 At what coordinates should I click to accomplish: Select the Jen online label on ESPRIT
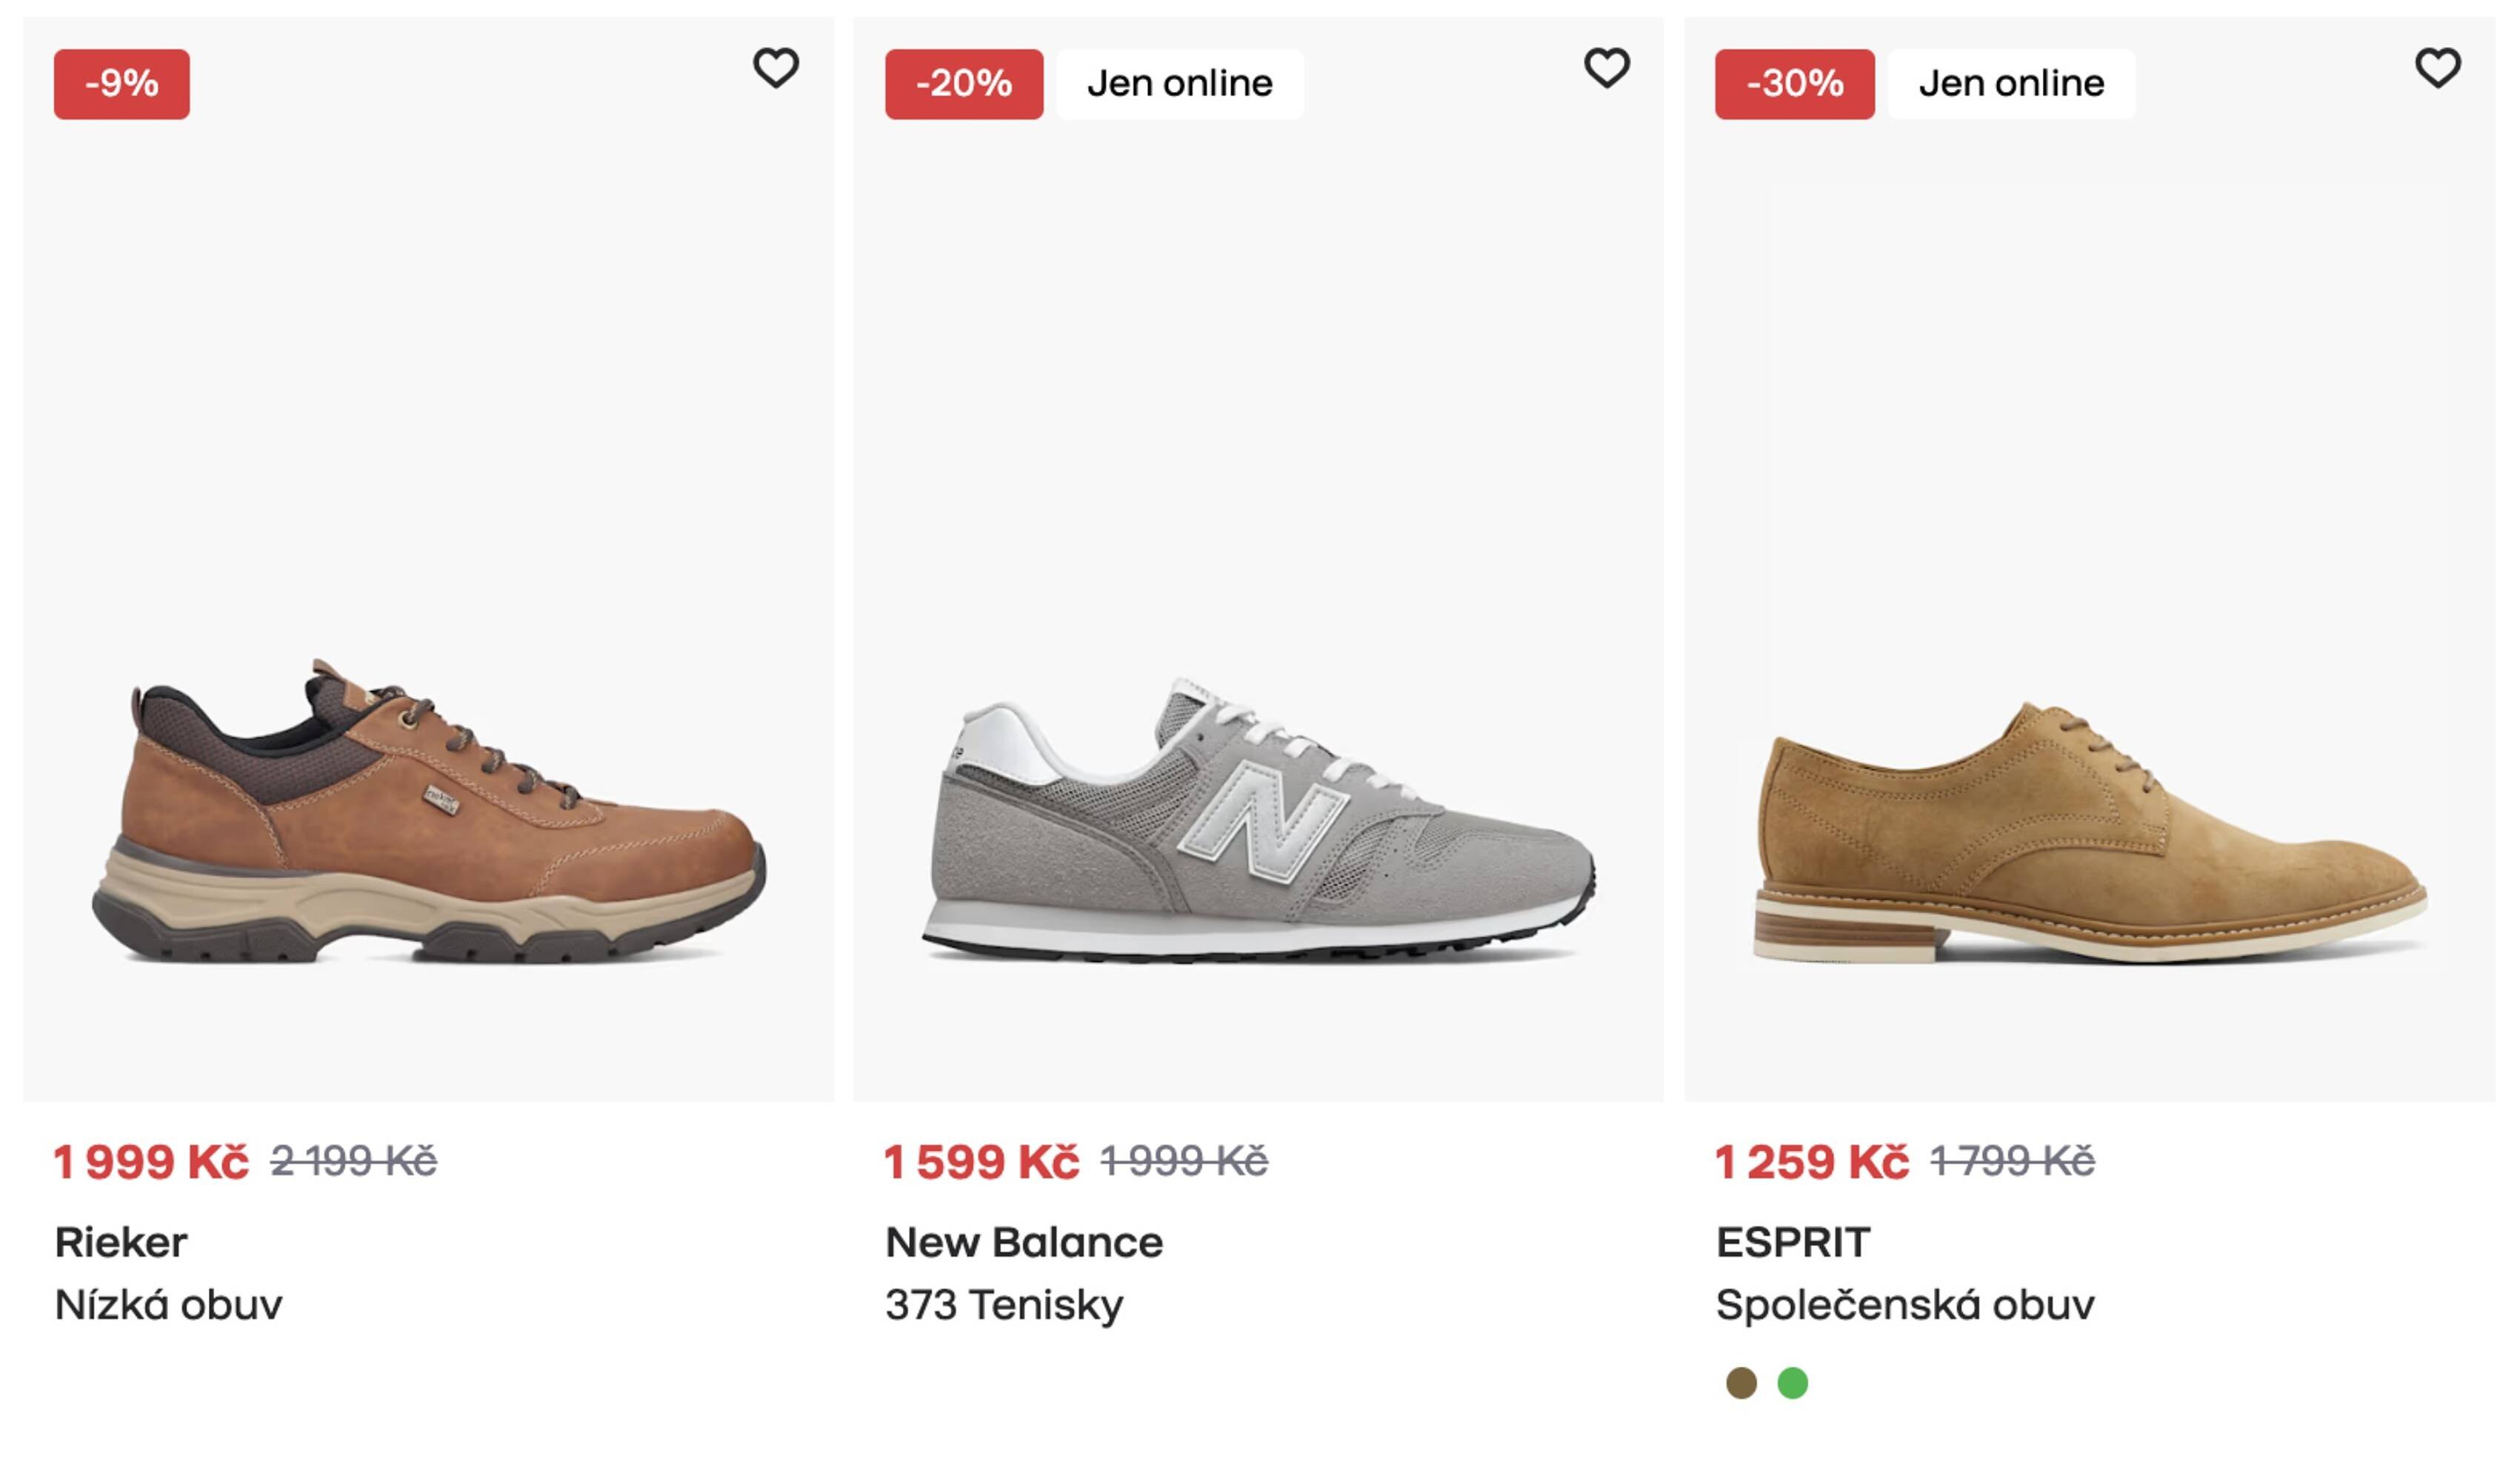(x=2010, y=84)
